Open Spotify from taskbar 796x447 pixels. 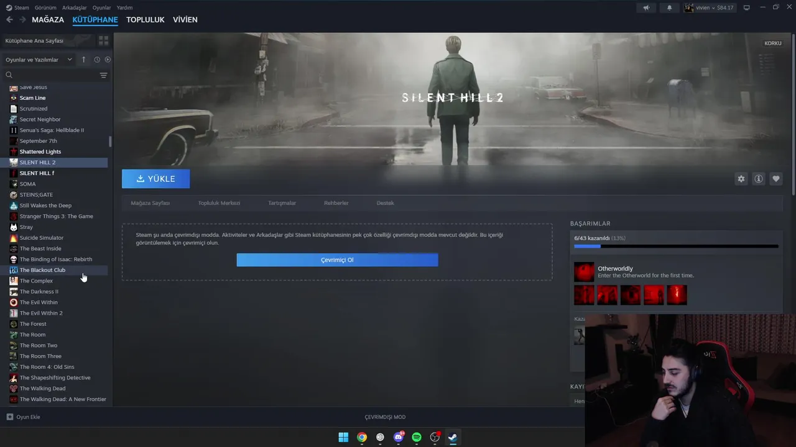pyautogui.click(x=417, y=437)
